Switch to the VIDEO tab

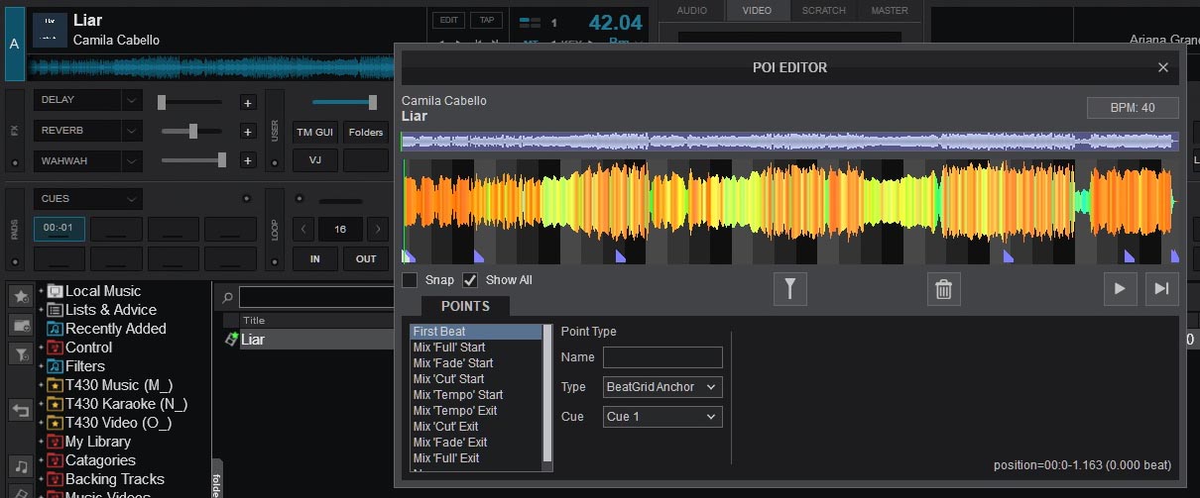coord(757,11)
